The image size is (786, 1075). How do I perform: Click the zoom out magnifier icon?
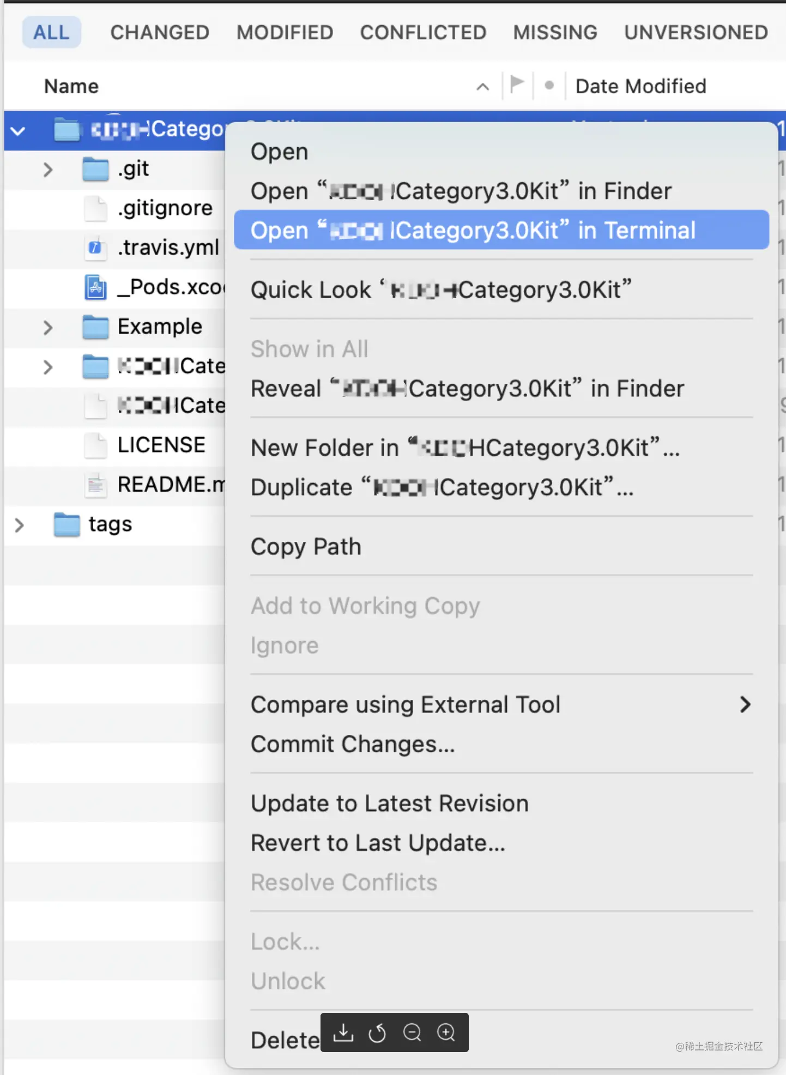point(412,1032)
